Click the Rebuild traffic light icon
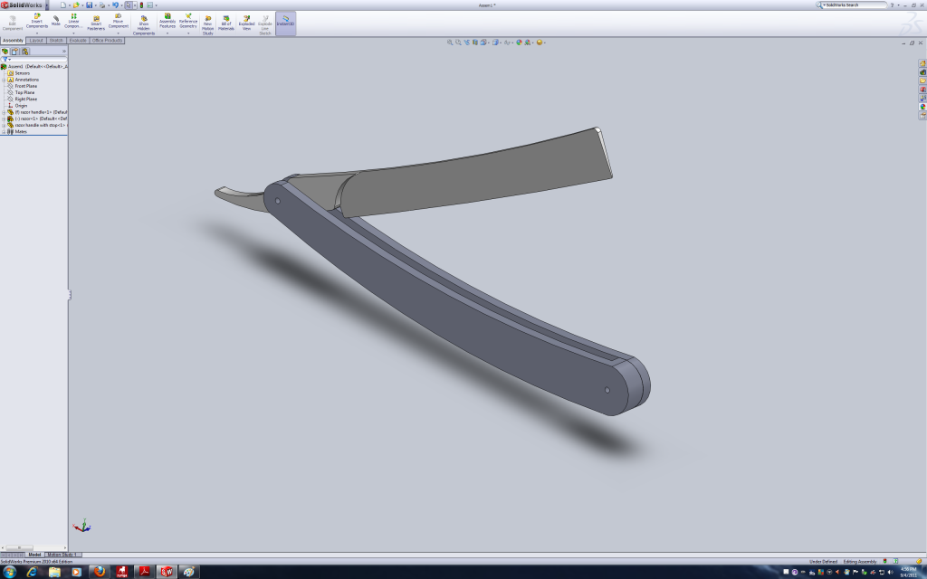Screen dimensions: 927x579 click(141, 5)
